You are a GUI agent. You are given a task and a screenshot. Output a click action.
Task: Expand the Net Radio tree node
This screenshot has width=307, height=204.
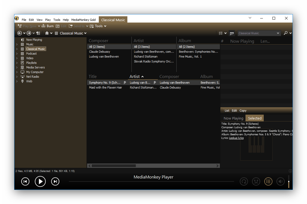click(17, 77)
